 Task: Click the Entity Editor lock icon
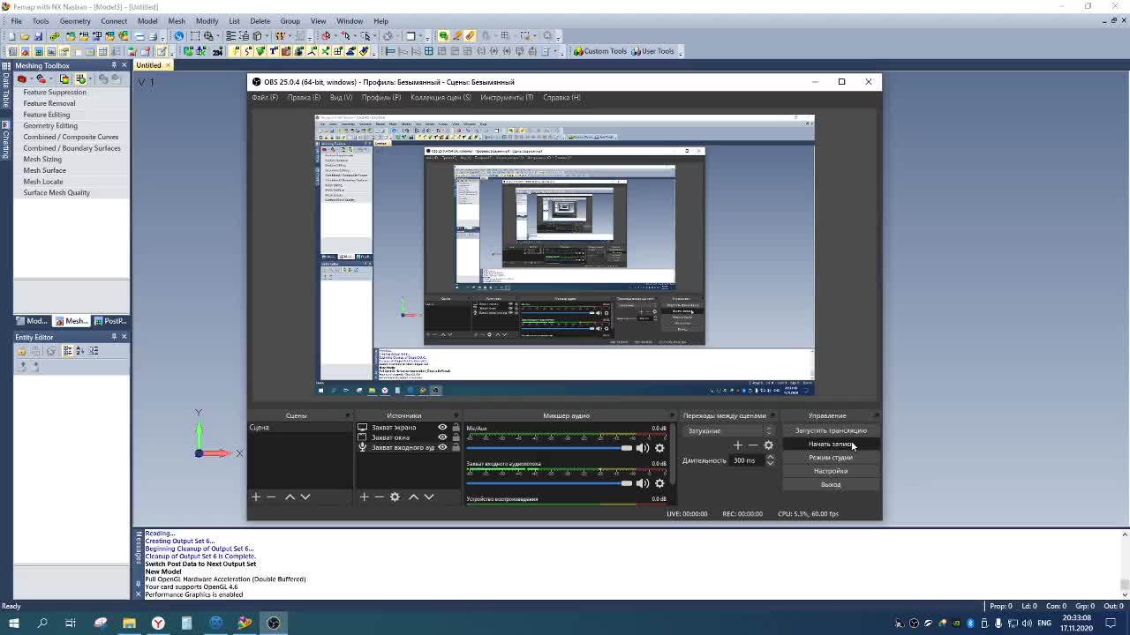(21, 351)
